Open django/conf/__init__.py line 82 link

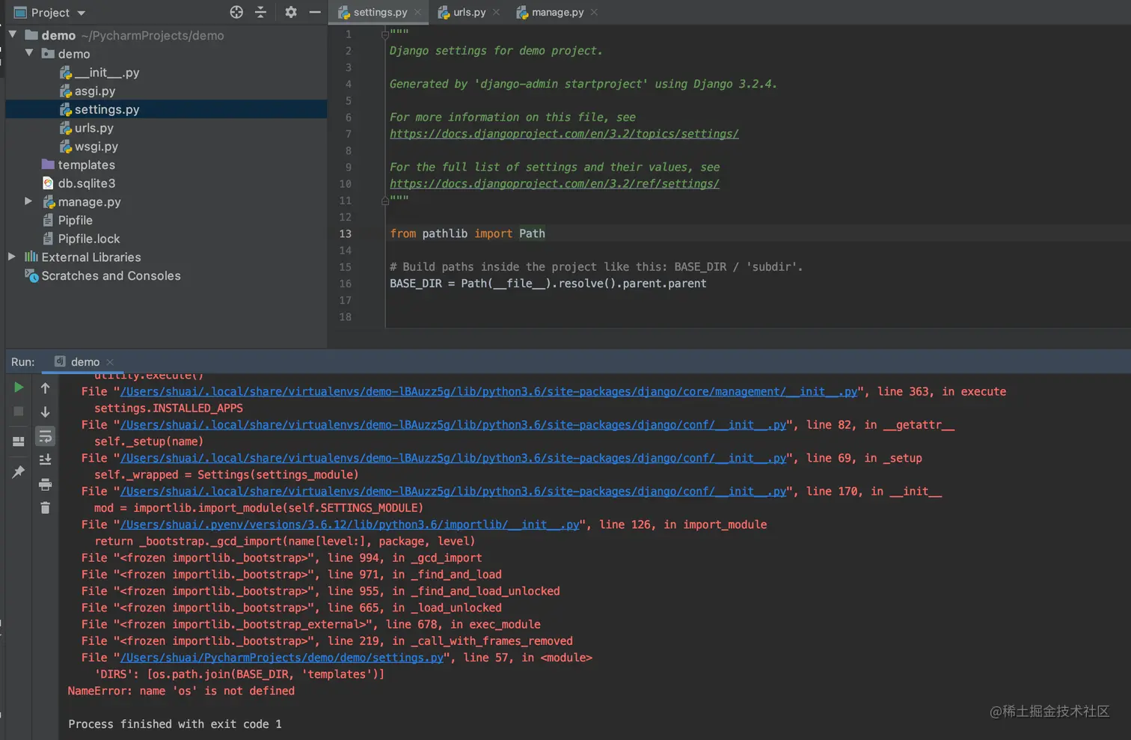click(x=453, y=425)
